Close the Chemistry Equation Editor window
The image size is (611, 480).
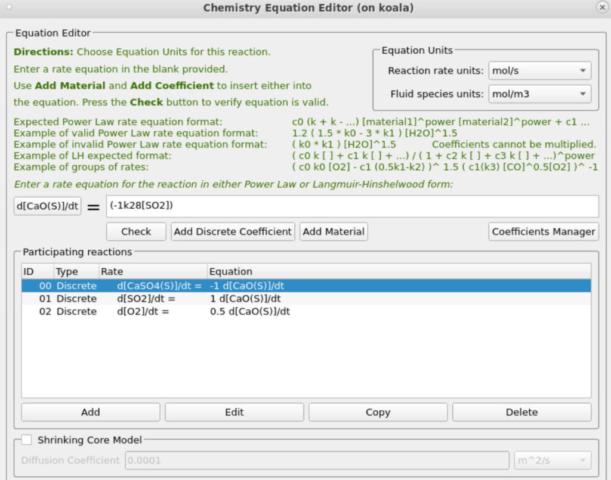point(602,7)
